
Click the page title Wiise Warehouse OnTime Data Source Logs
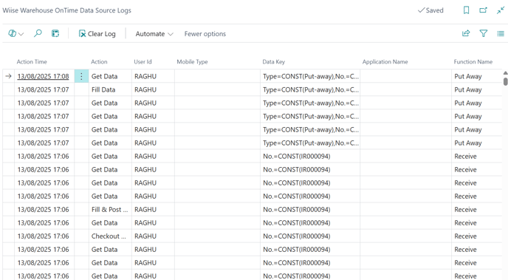(66, 10)
